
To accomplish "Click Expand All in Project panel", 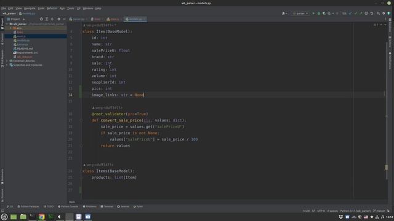I will tap(47, 19).
